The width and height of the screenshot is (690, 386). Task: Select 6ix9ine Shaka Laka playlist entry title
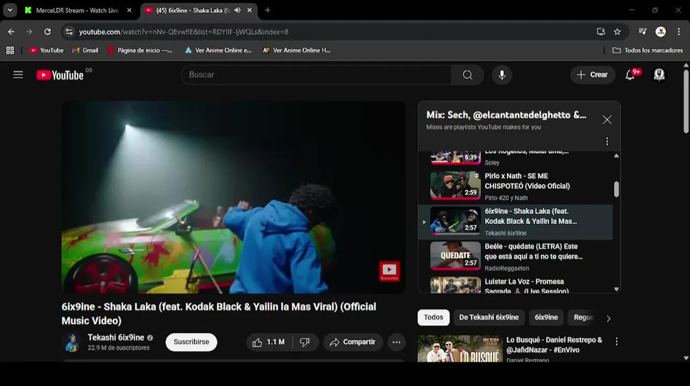[530, 216]
